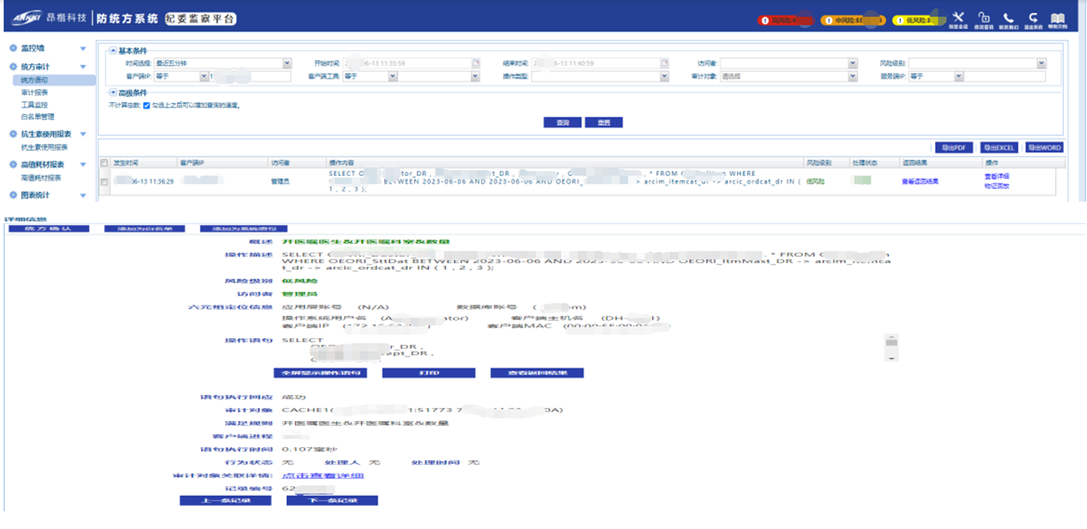Collapse the 图表统计 section arrow
Screen dimensions: 1087x529
82,194
